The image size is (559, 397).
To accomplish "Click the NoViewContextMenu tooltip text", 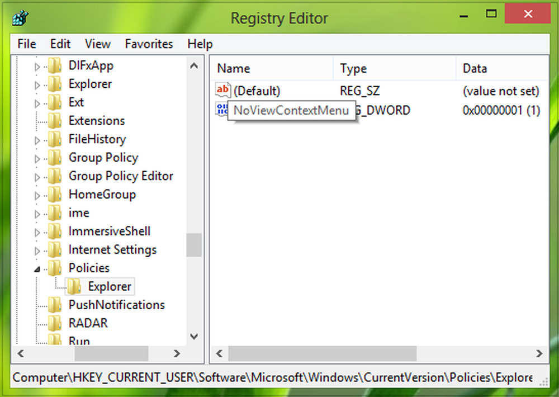I will [x=291, y=110].
